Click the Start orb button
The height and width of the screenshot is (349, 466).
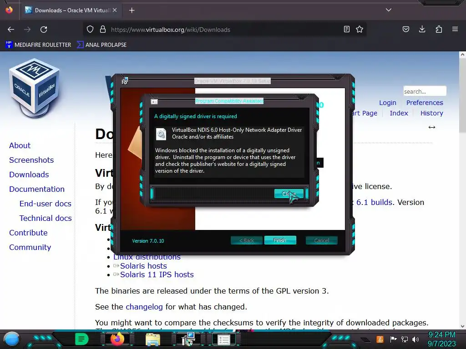12,339
